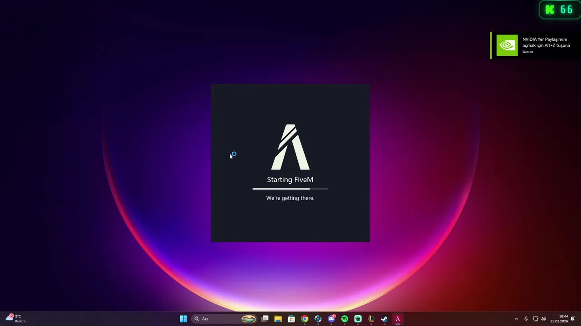The height and width of the screenshot is (326, 581).
Task: Open the volume speaker tray icon
Action: [x=543, y=319]
